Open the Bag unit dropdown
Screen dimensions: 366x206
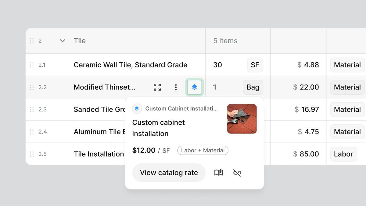253,87
